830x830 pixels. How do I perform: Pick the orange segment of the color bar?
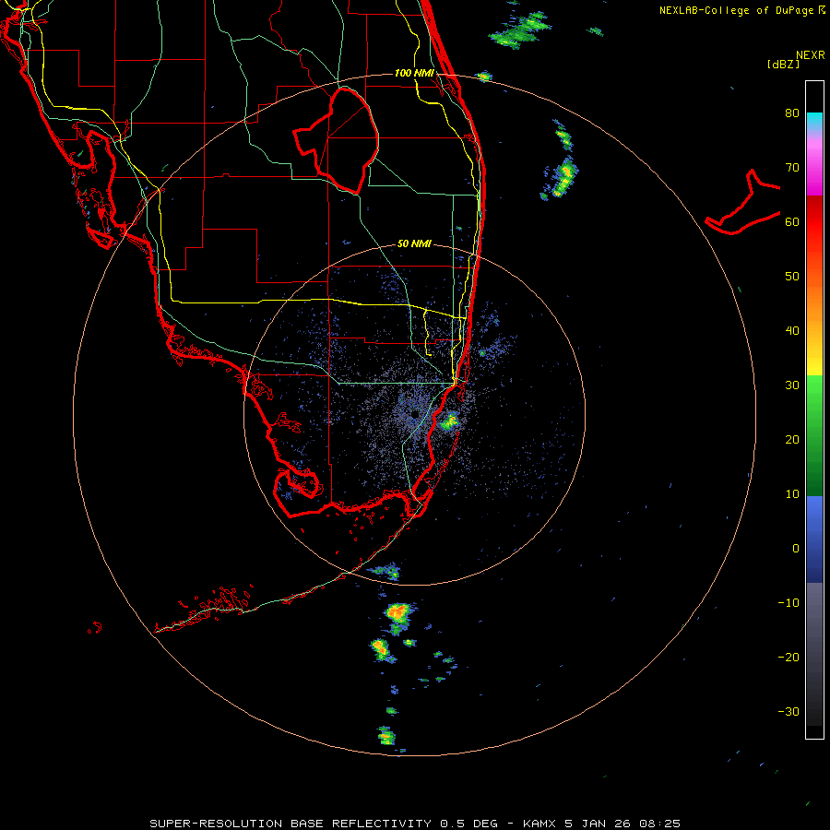[814, 302]
